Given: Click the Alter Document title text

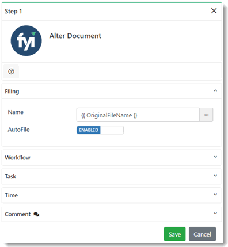Looking at the screenshot, I should 75,36.
